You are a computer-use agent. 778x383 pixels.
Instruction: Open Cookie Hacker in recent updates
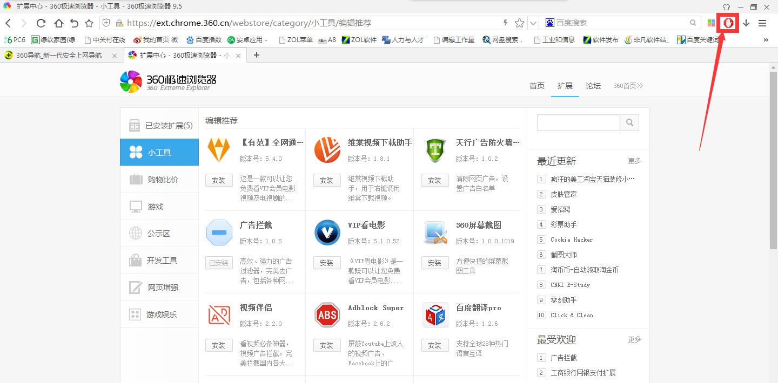(x=572, y=240)
